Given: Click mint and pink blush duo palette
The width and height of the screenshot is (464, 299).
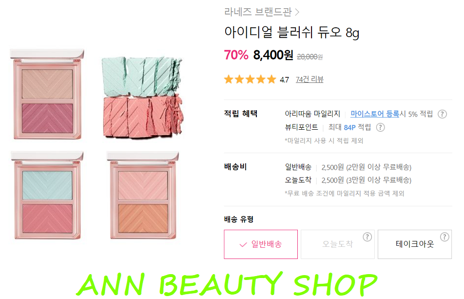Looking at the screenshot, I should click(x=47, y=196).
